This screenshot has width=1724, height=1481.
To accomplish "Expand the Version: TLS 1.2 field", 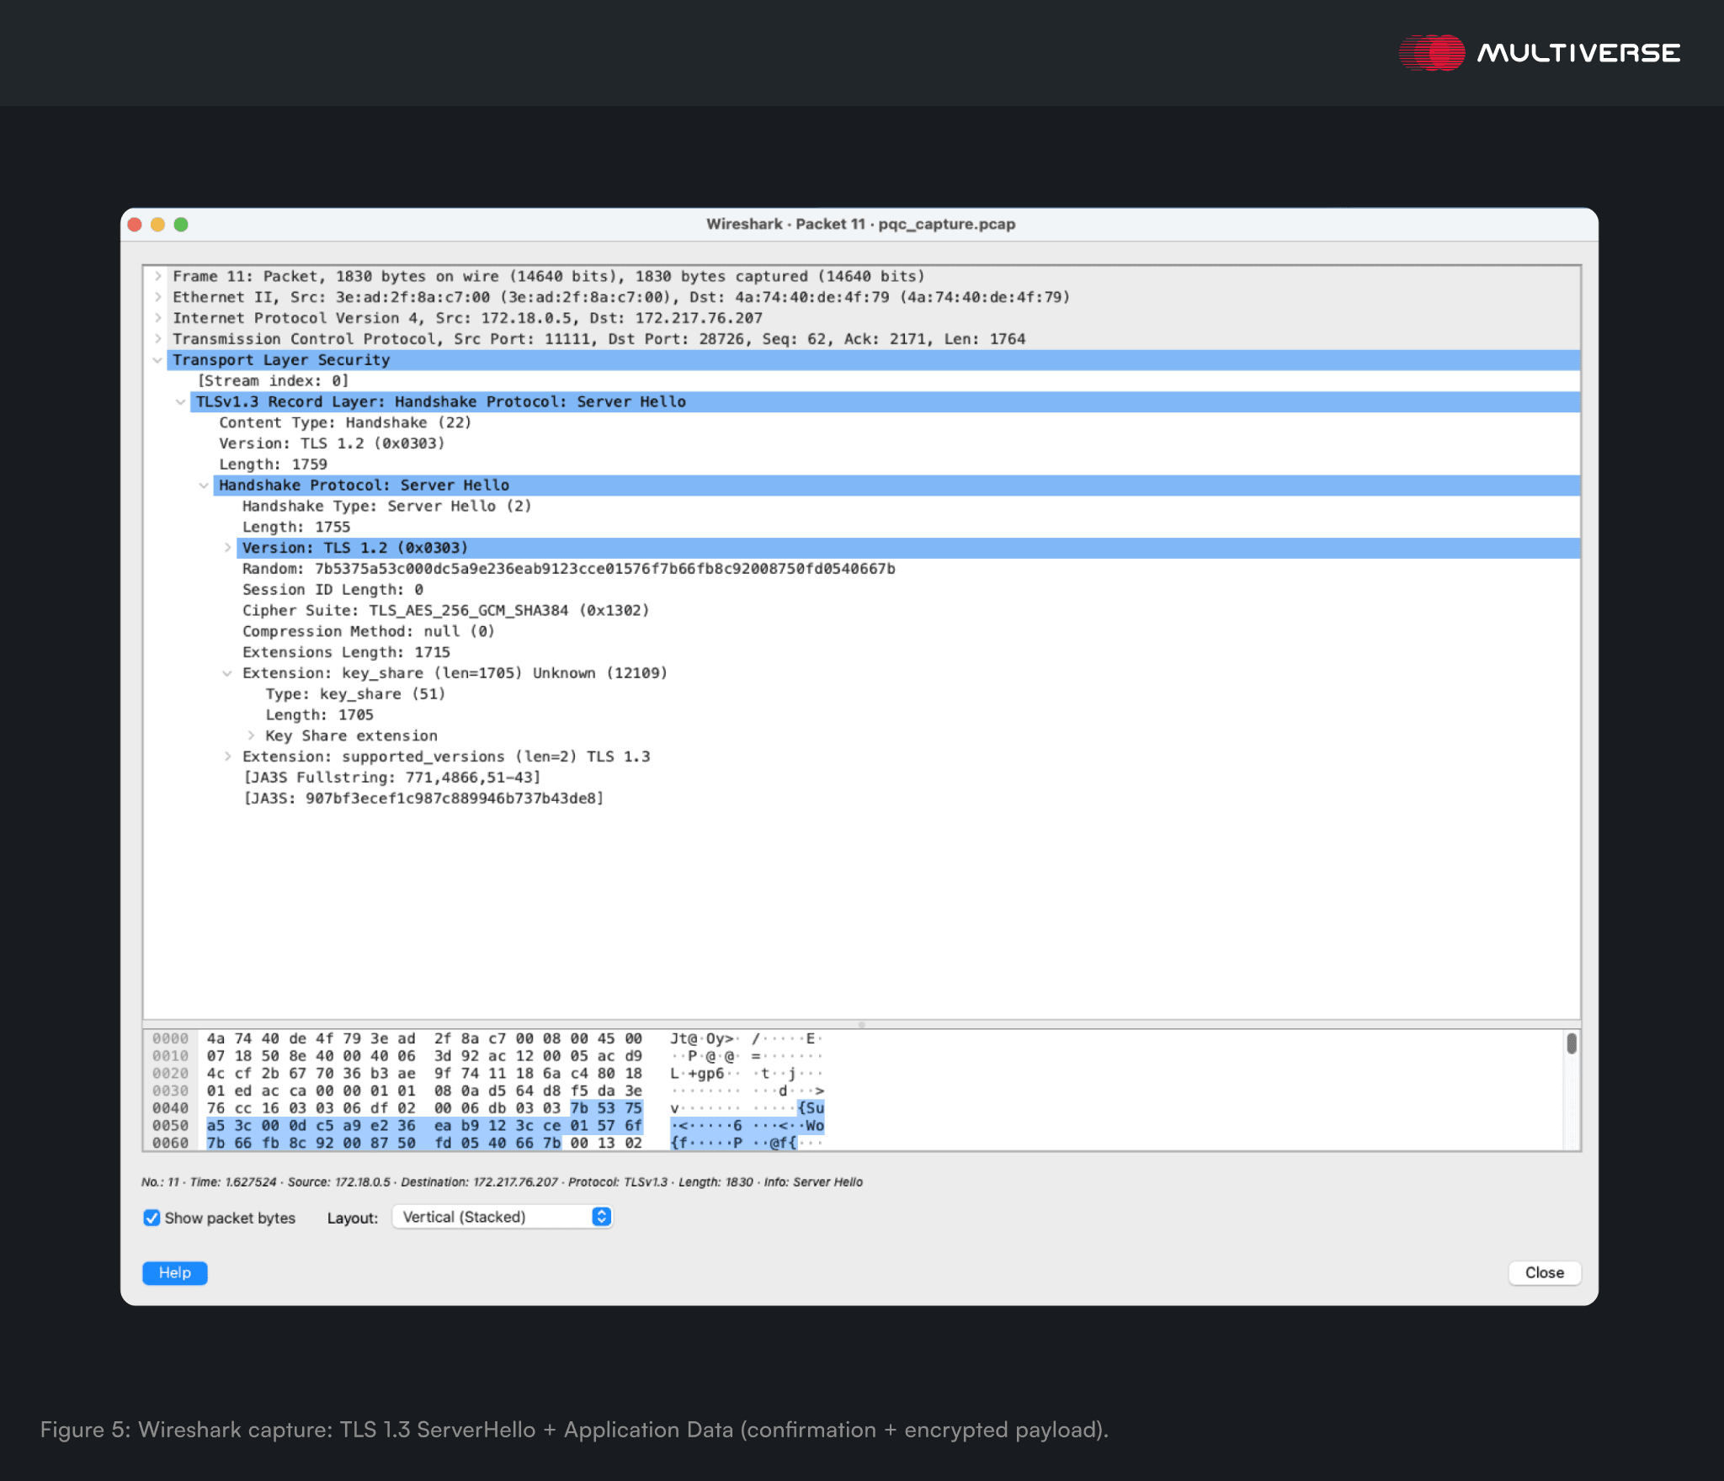I will pyautogui.click(x=227, y=548).
